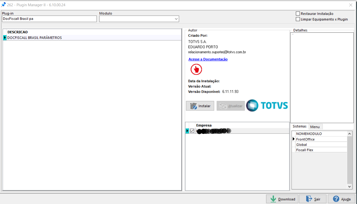Click the Sistemas list scrollbar down arrow
This screenshot has width=357, height=204.
pos(350,187)
